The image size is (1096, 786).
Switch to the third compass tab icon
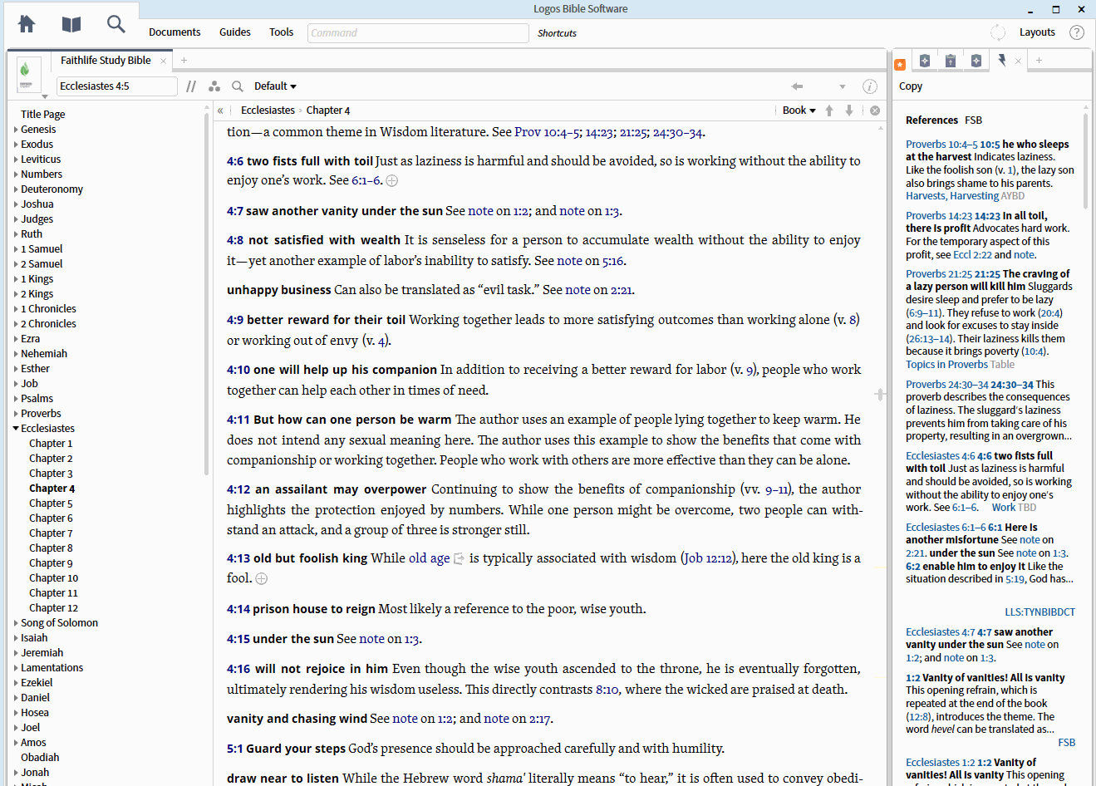[x=976, y=60]
